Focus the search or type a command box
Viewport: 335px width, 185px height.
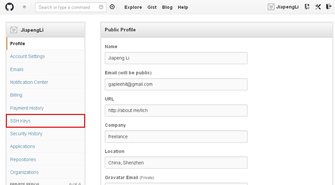(x=67, y=7)
